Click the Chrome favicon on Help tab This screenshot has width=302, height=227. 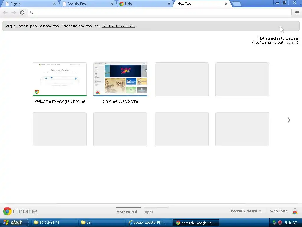click(121, 4)
